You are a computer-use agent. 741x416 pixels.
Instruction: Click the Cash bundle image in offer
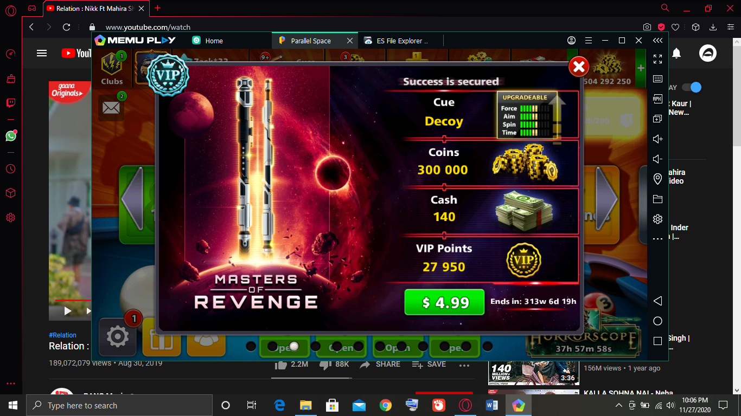click(x=523, y=212)
